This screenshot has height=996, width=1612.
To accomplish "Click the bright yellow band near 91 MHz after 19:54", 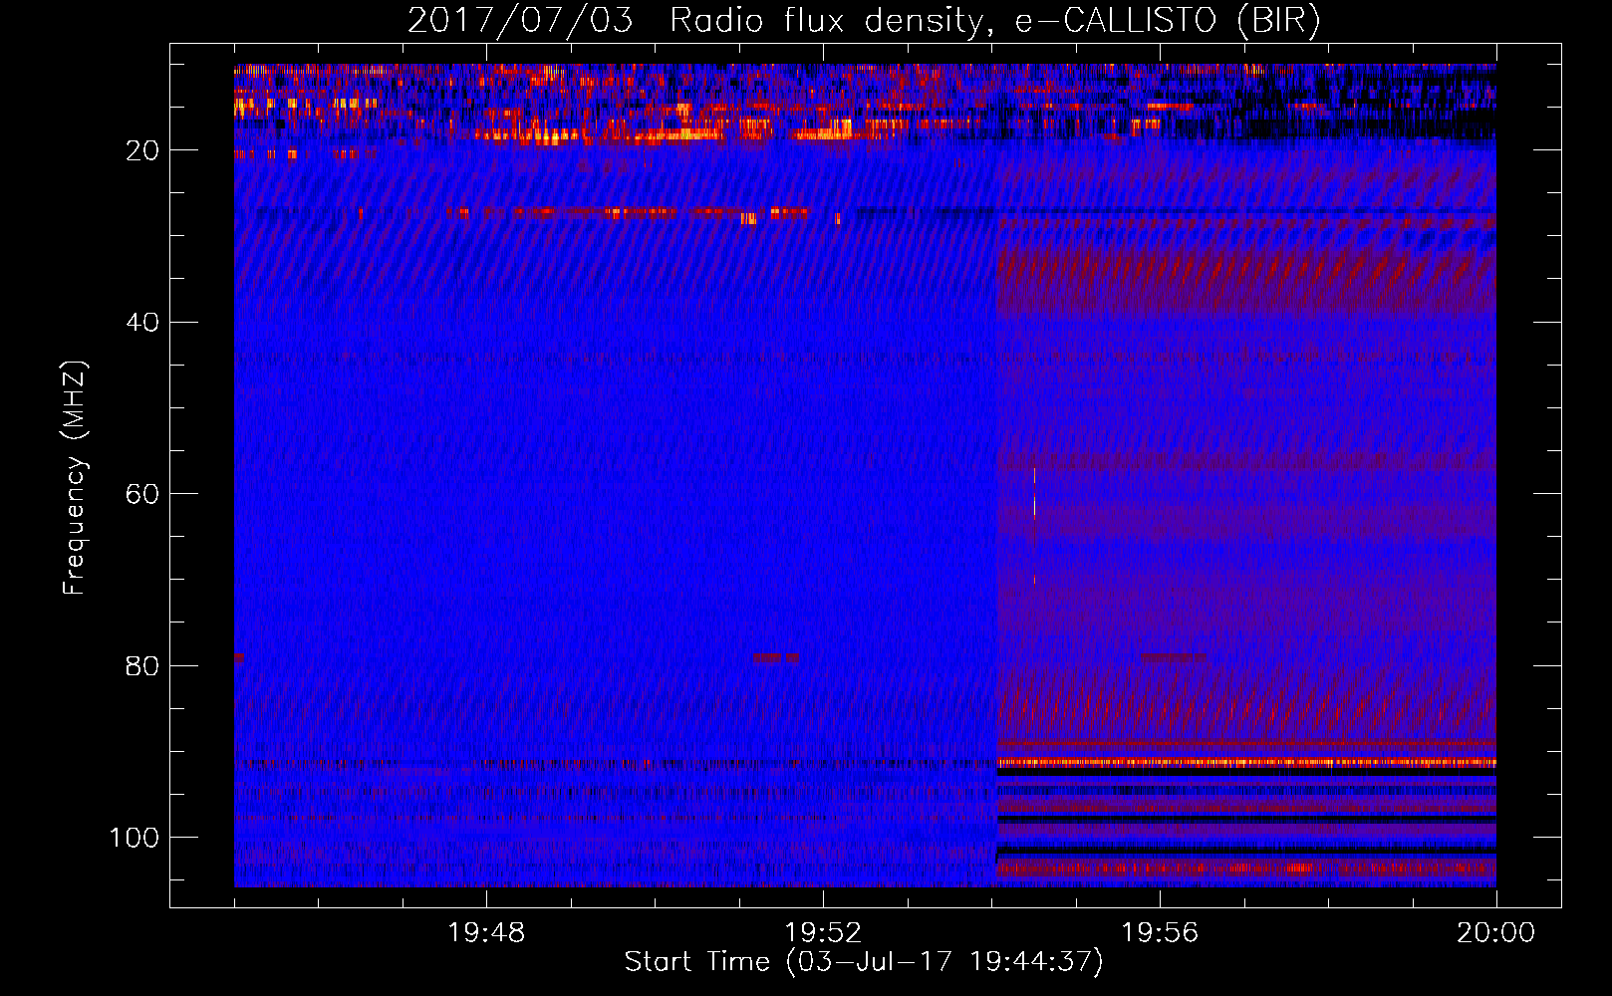I will 1246,762.
